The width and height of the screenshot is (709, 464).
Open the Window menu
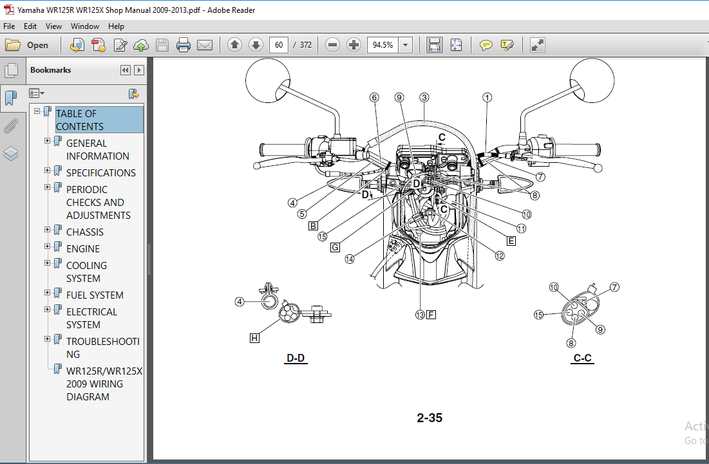(84, 26)
